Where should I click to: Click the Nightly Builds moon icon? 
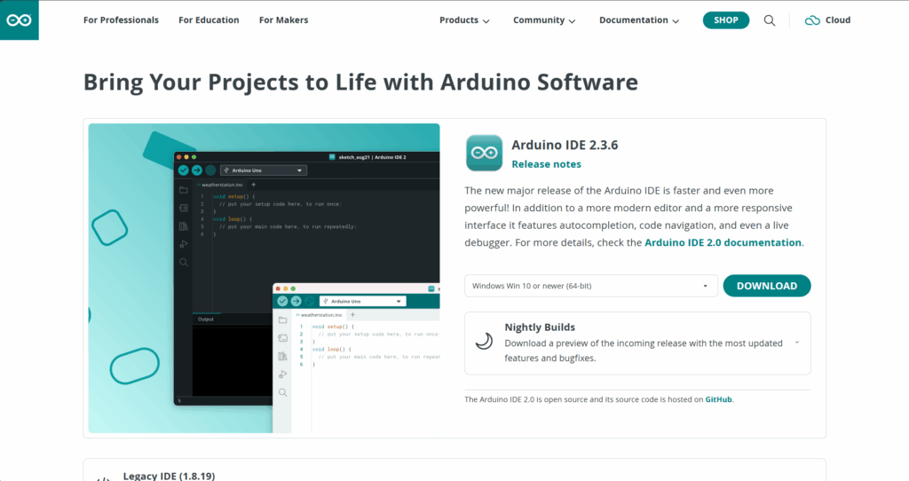click(x=484, y=342)
